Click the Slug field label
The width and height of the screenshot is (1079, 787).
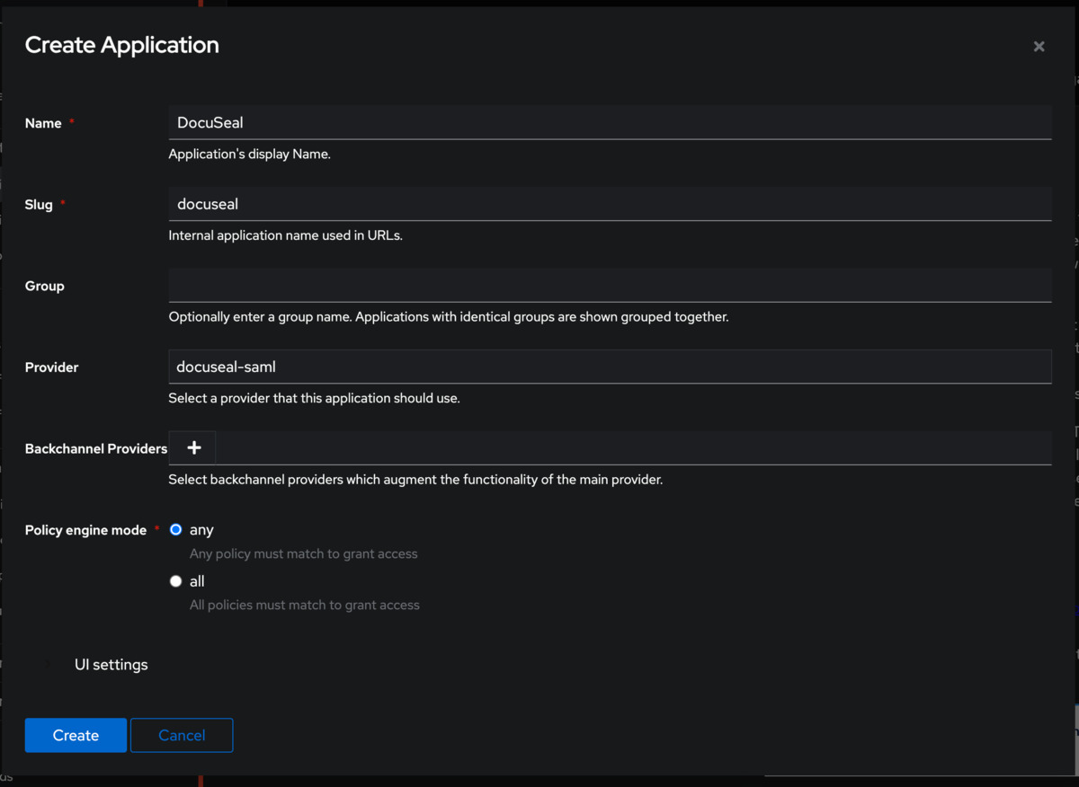point(39,205)
